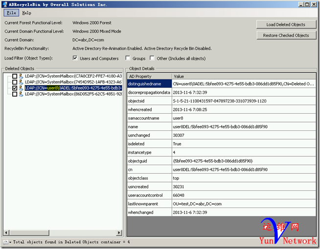Select the distinguishedname property cell
This screenshot has height=249, width=320.
point(149,84)
